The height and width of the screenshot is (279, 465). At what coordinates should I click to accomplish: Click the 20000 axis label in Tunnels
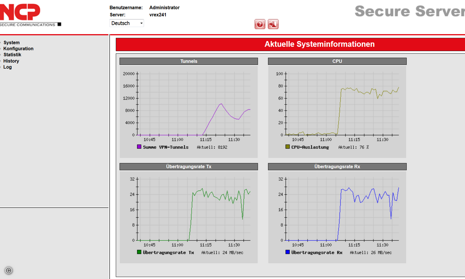[x=129, y=74]
